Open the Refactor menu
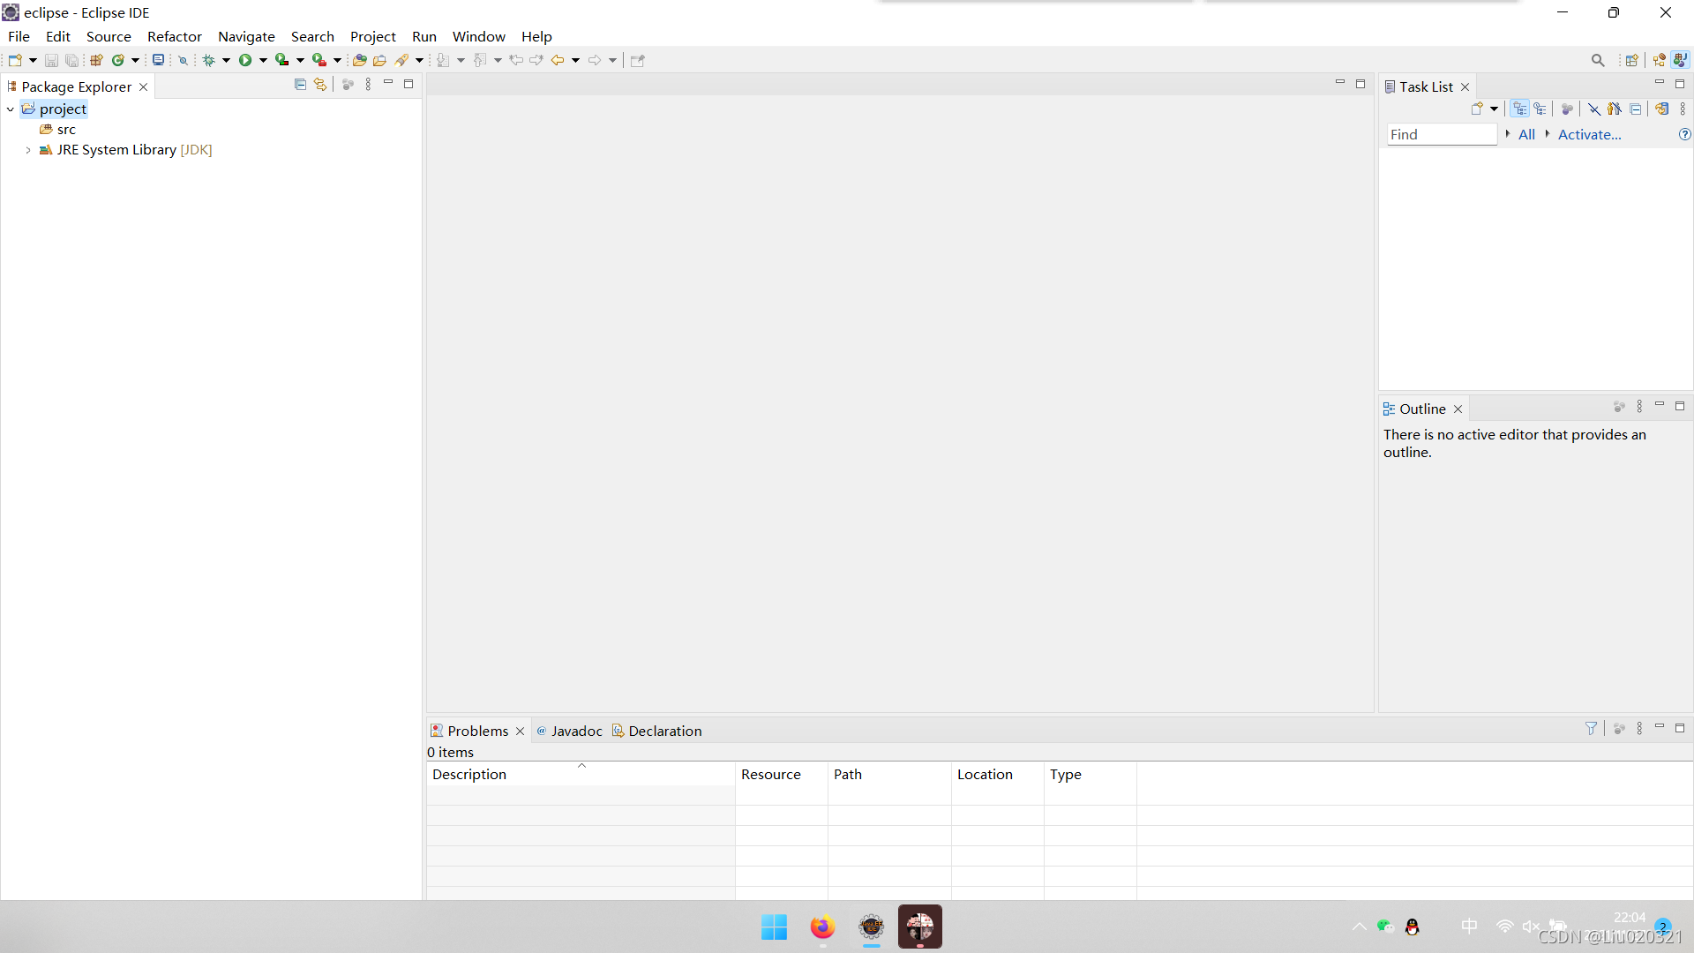The width and height of the screenshot is (1694, 953). tap(174, 36)
